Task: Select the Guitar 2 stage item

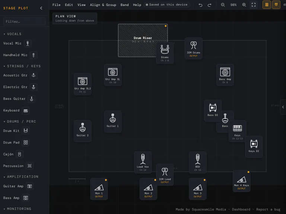Action: [x=83, y=130]
